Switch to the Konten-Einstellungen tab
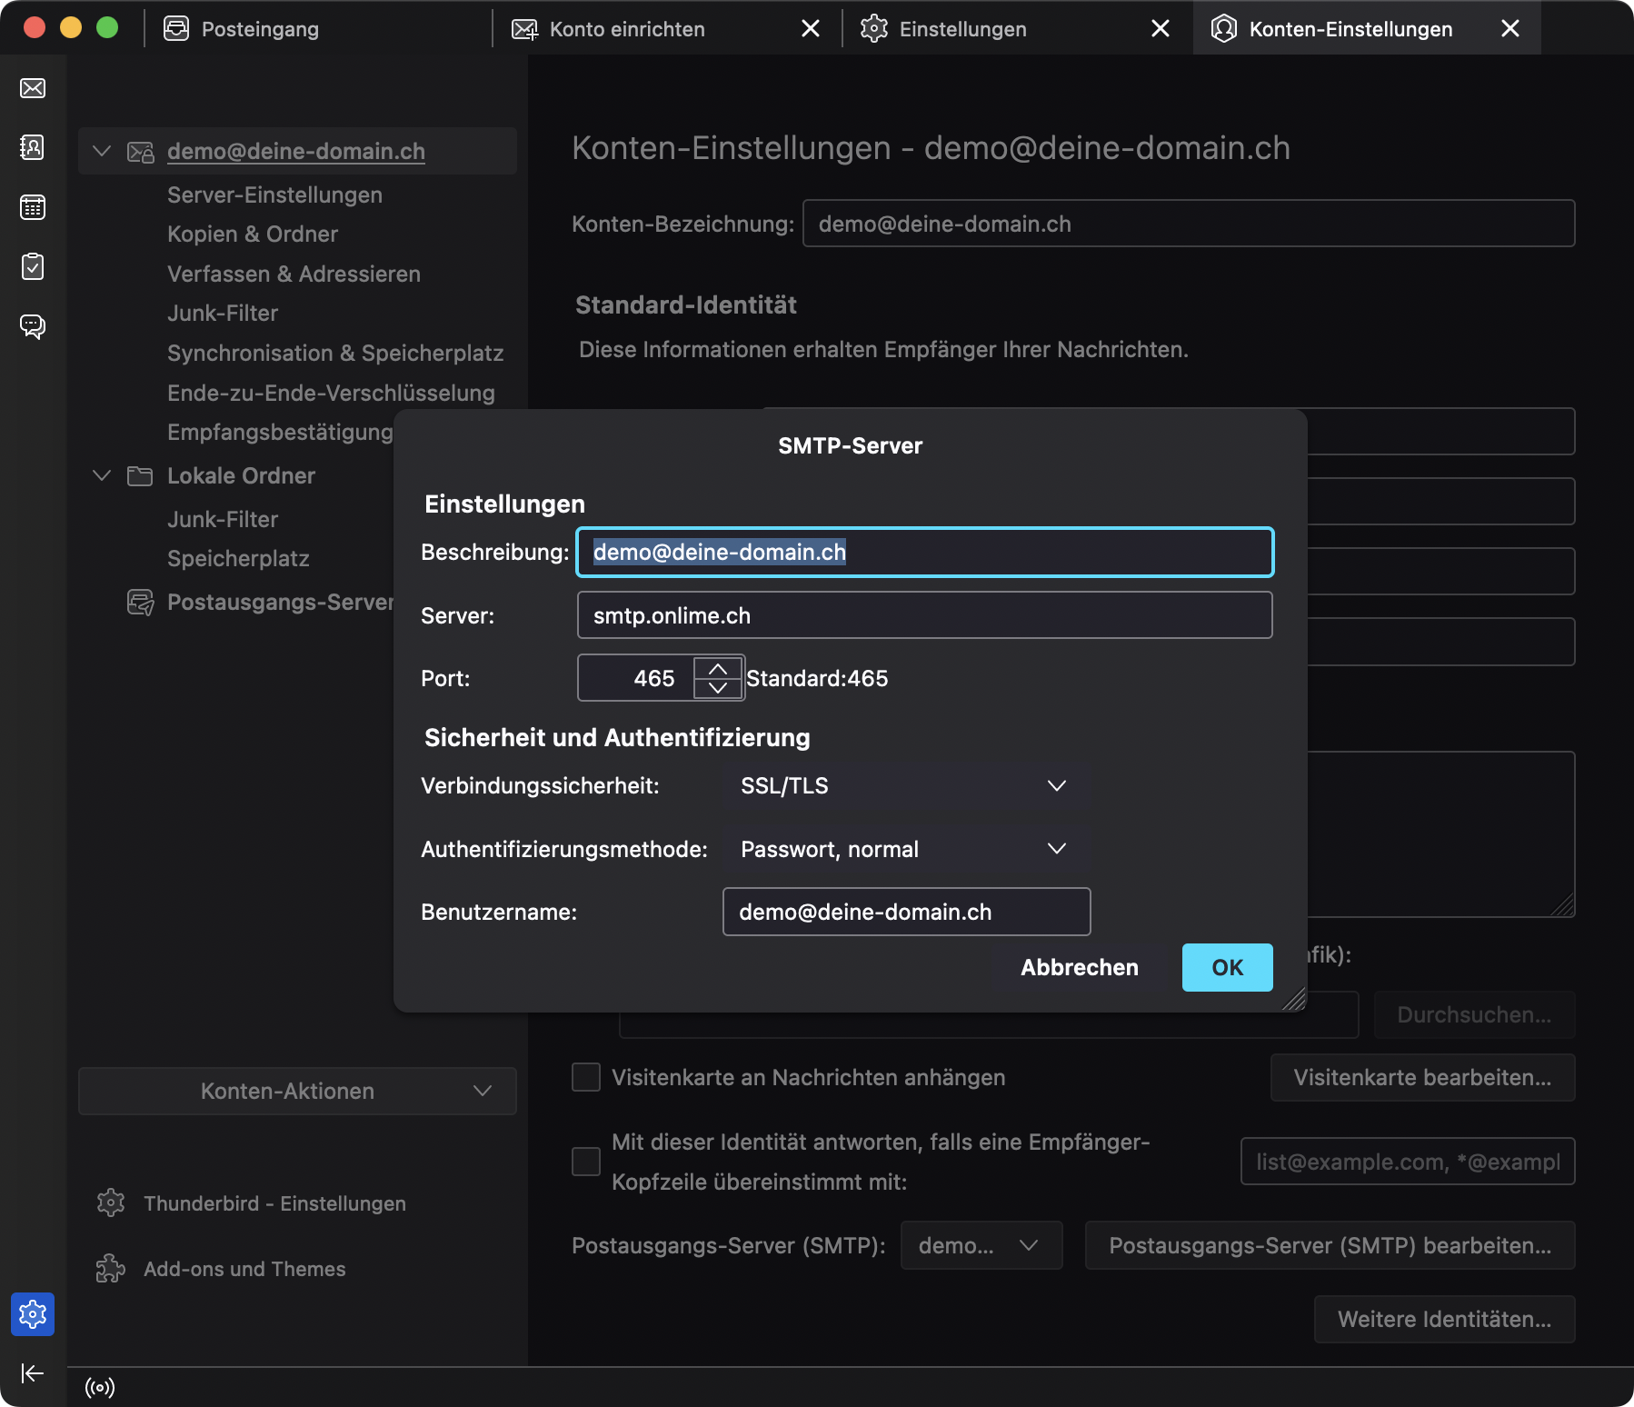 tap(1366, 28)
